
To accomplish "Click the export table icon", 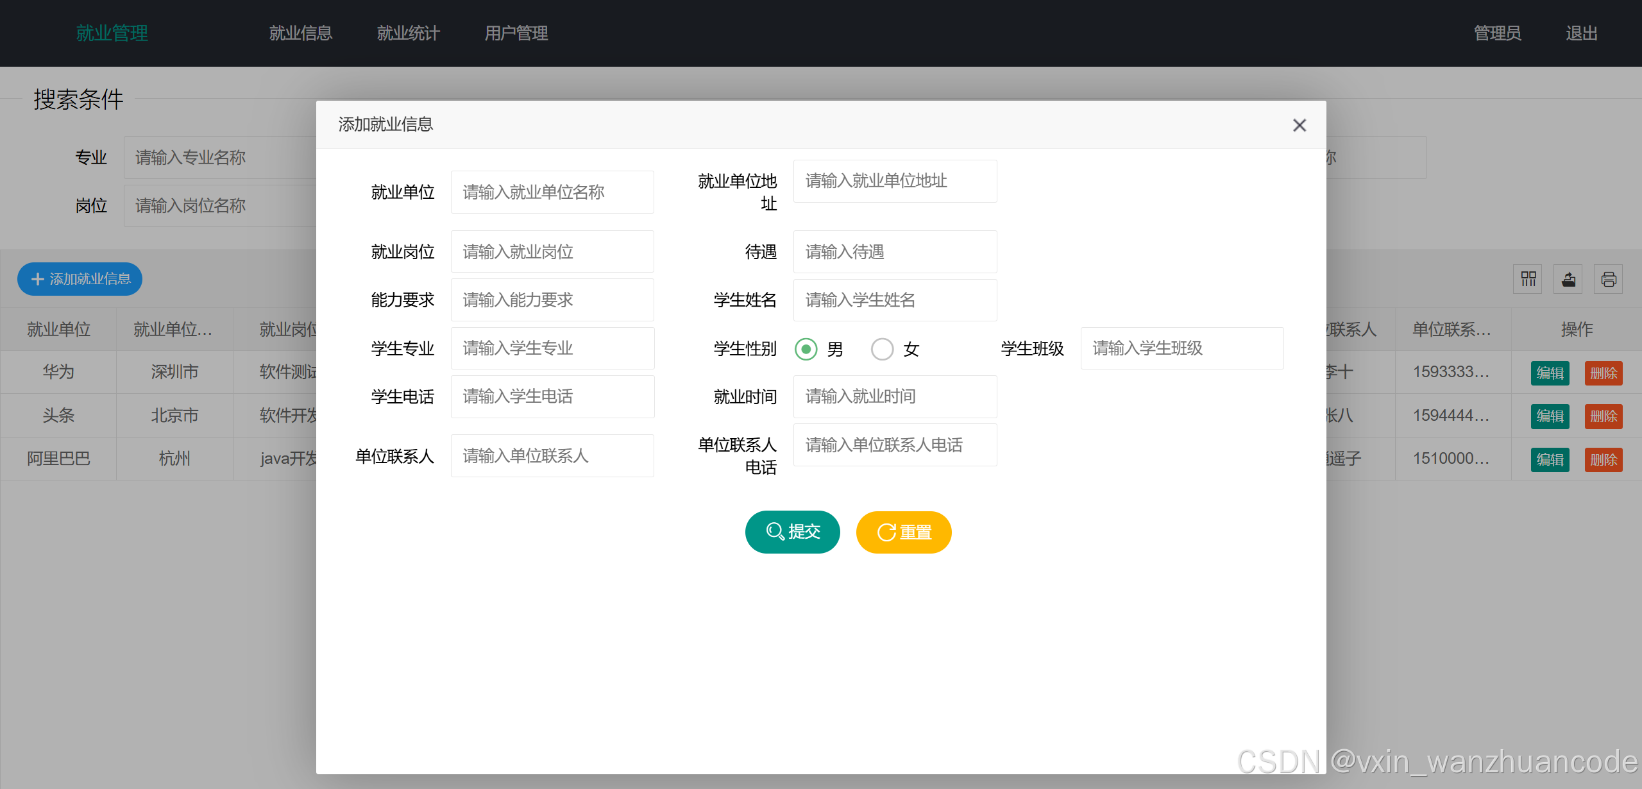I will pyautogui.click(x=1568, y=279).
